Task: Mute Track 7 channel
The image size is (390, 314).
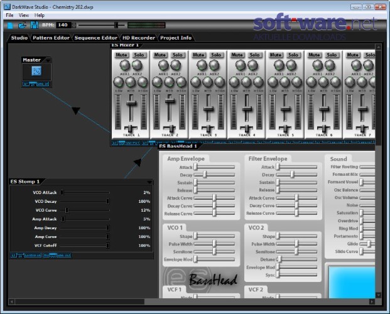Action: pos(353,55)
